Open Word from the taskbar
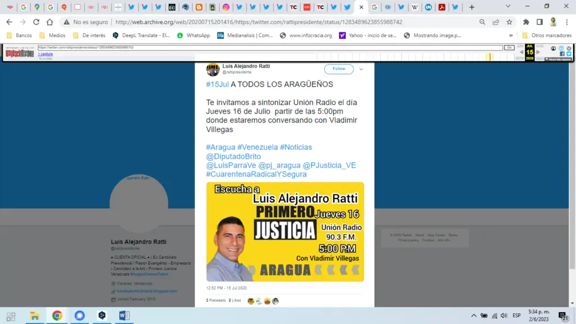The width and height of the screenshot is (576, 324). [x=124, y=316]
